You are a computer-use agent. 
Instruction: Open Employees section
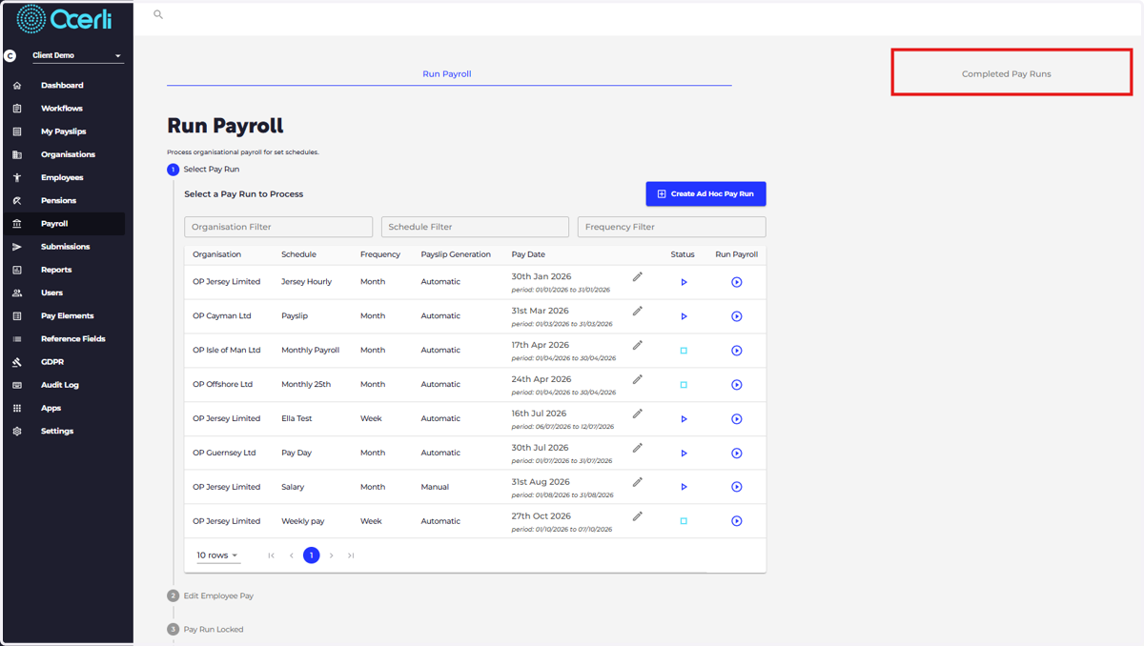tap(62, 177)
